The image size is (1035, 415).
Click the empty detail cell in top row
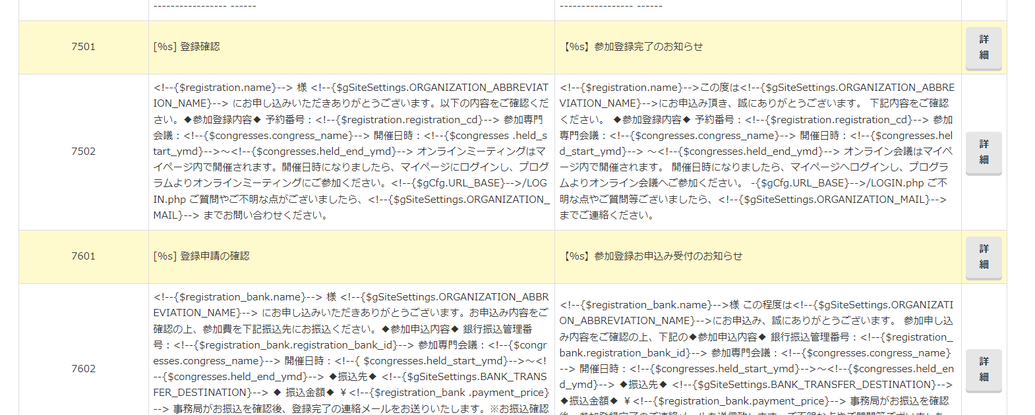coord(983,8)
